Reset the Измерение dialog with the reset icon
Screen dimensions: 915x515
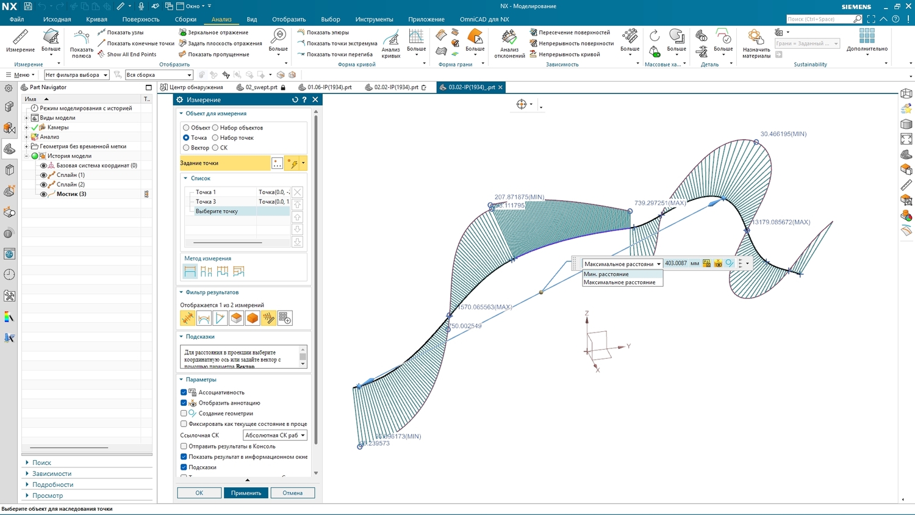[x=295, y=99]
